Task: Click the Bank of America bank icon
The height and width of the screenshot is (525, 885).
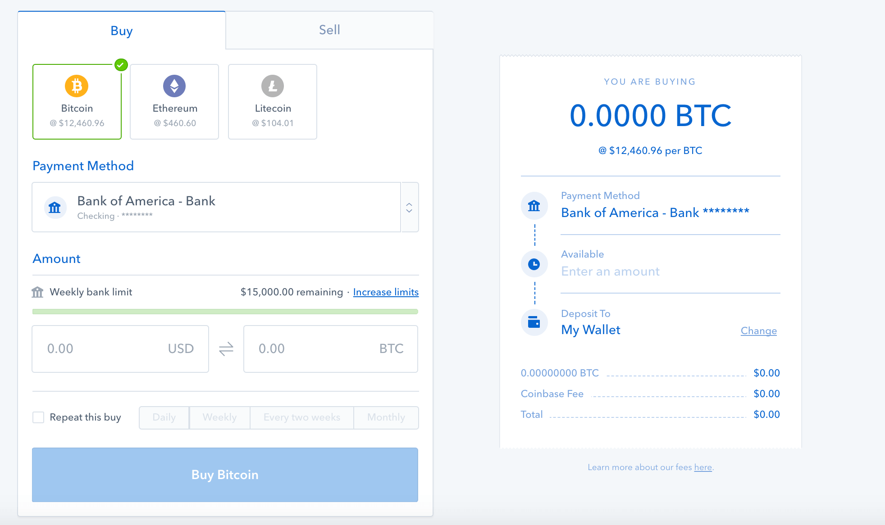Action: (56, 206)
